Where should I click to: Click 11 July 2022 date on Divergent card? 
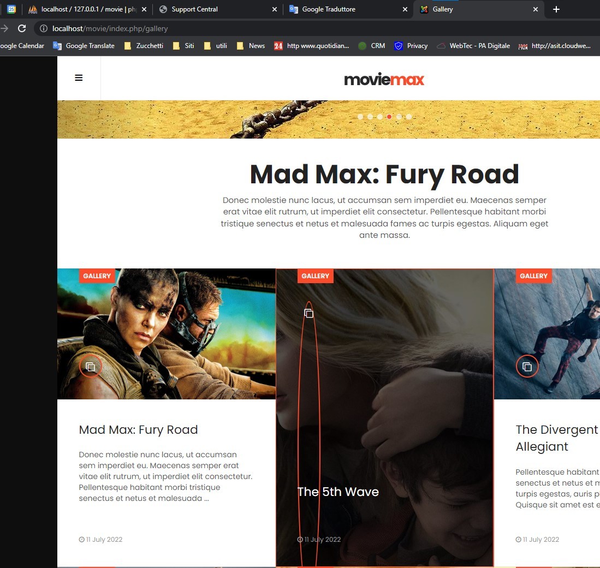click(537, 539)
